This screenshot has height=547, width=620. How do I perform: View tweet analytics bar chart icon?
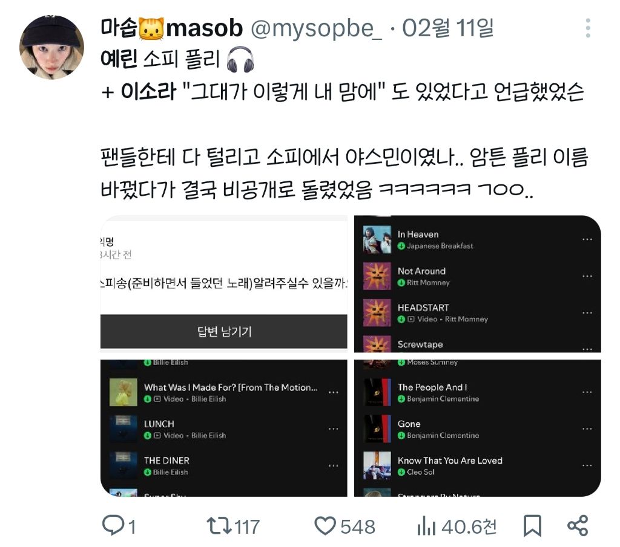[426, 526]
